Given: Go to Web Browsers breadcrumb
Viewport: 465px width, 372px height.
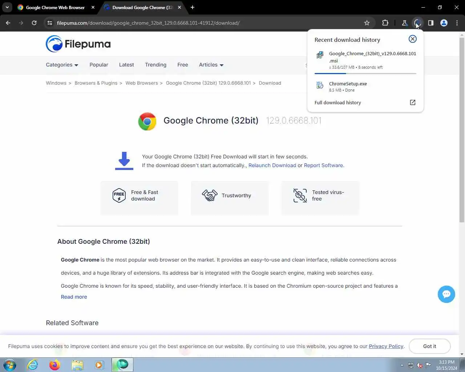Looking at the screenshot, I should pos(142,83).
